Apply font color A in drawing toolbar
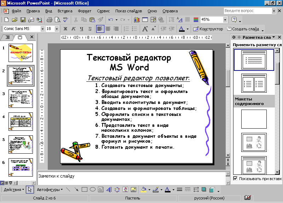Viewport: 283px width, 203px height. click(x=167, y=190)
